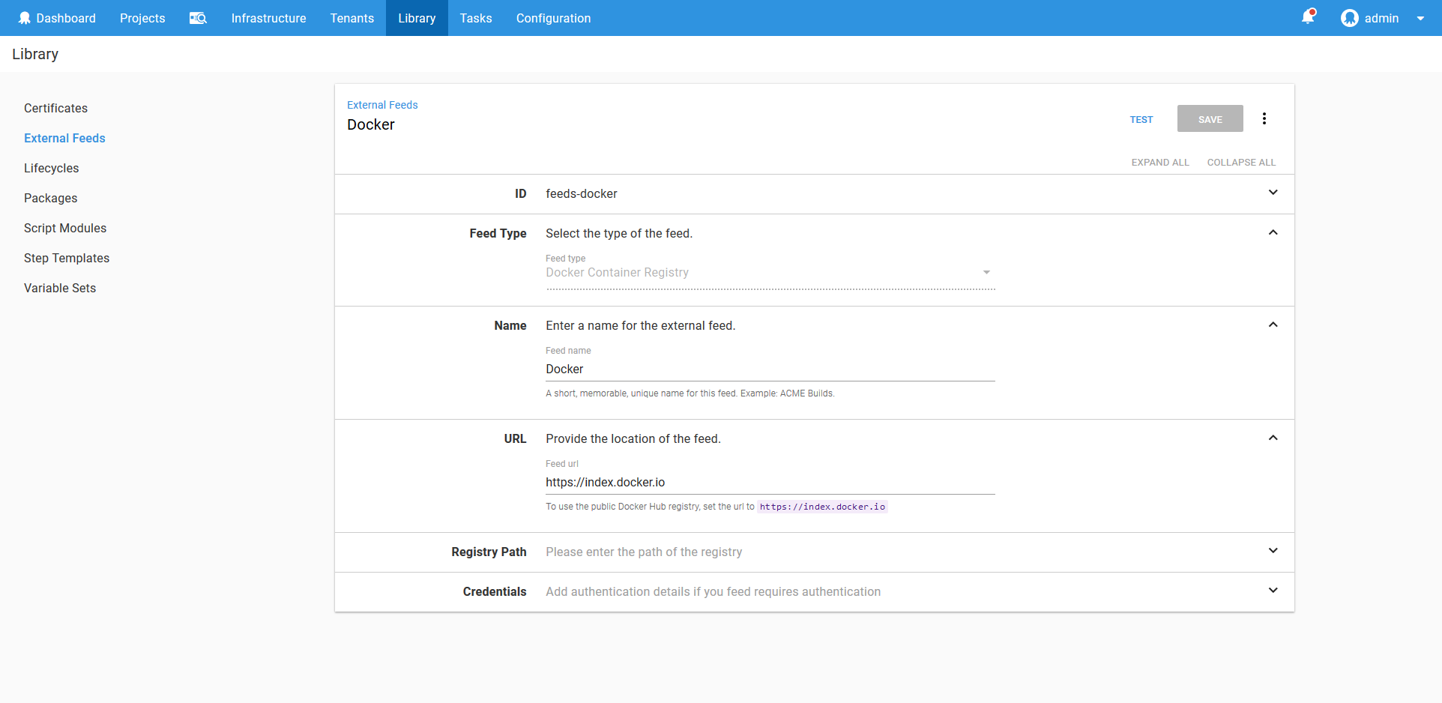Click the search icon in top navigation

(x=198, y=18)
